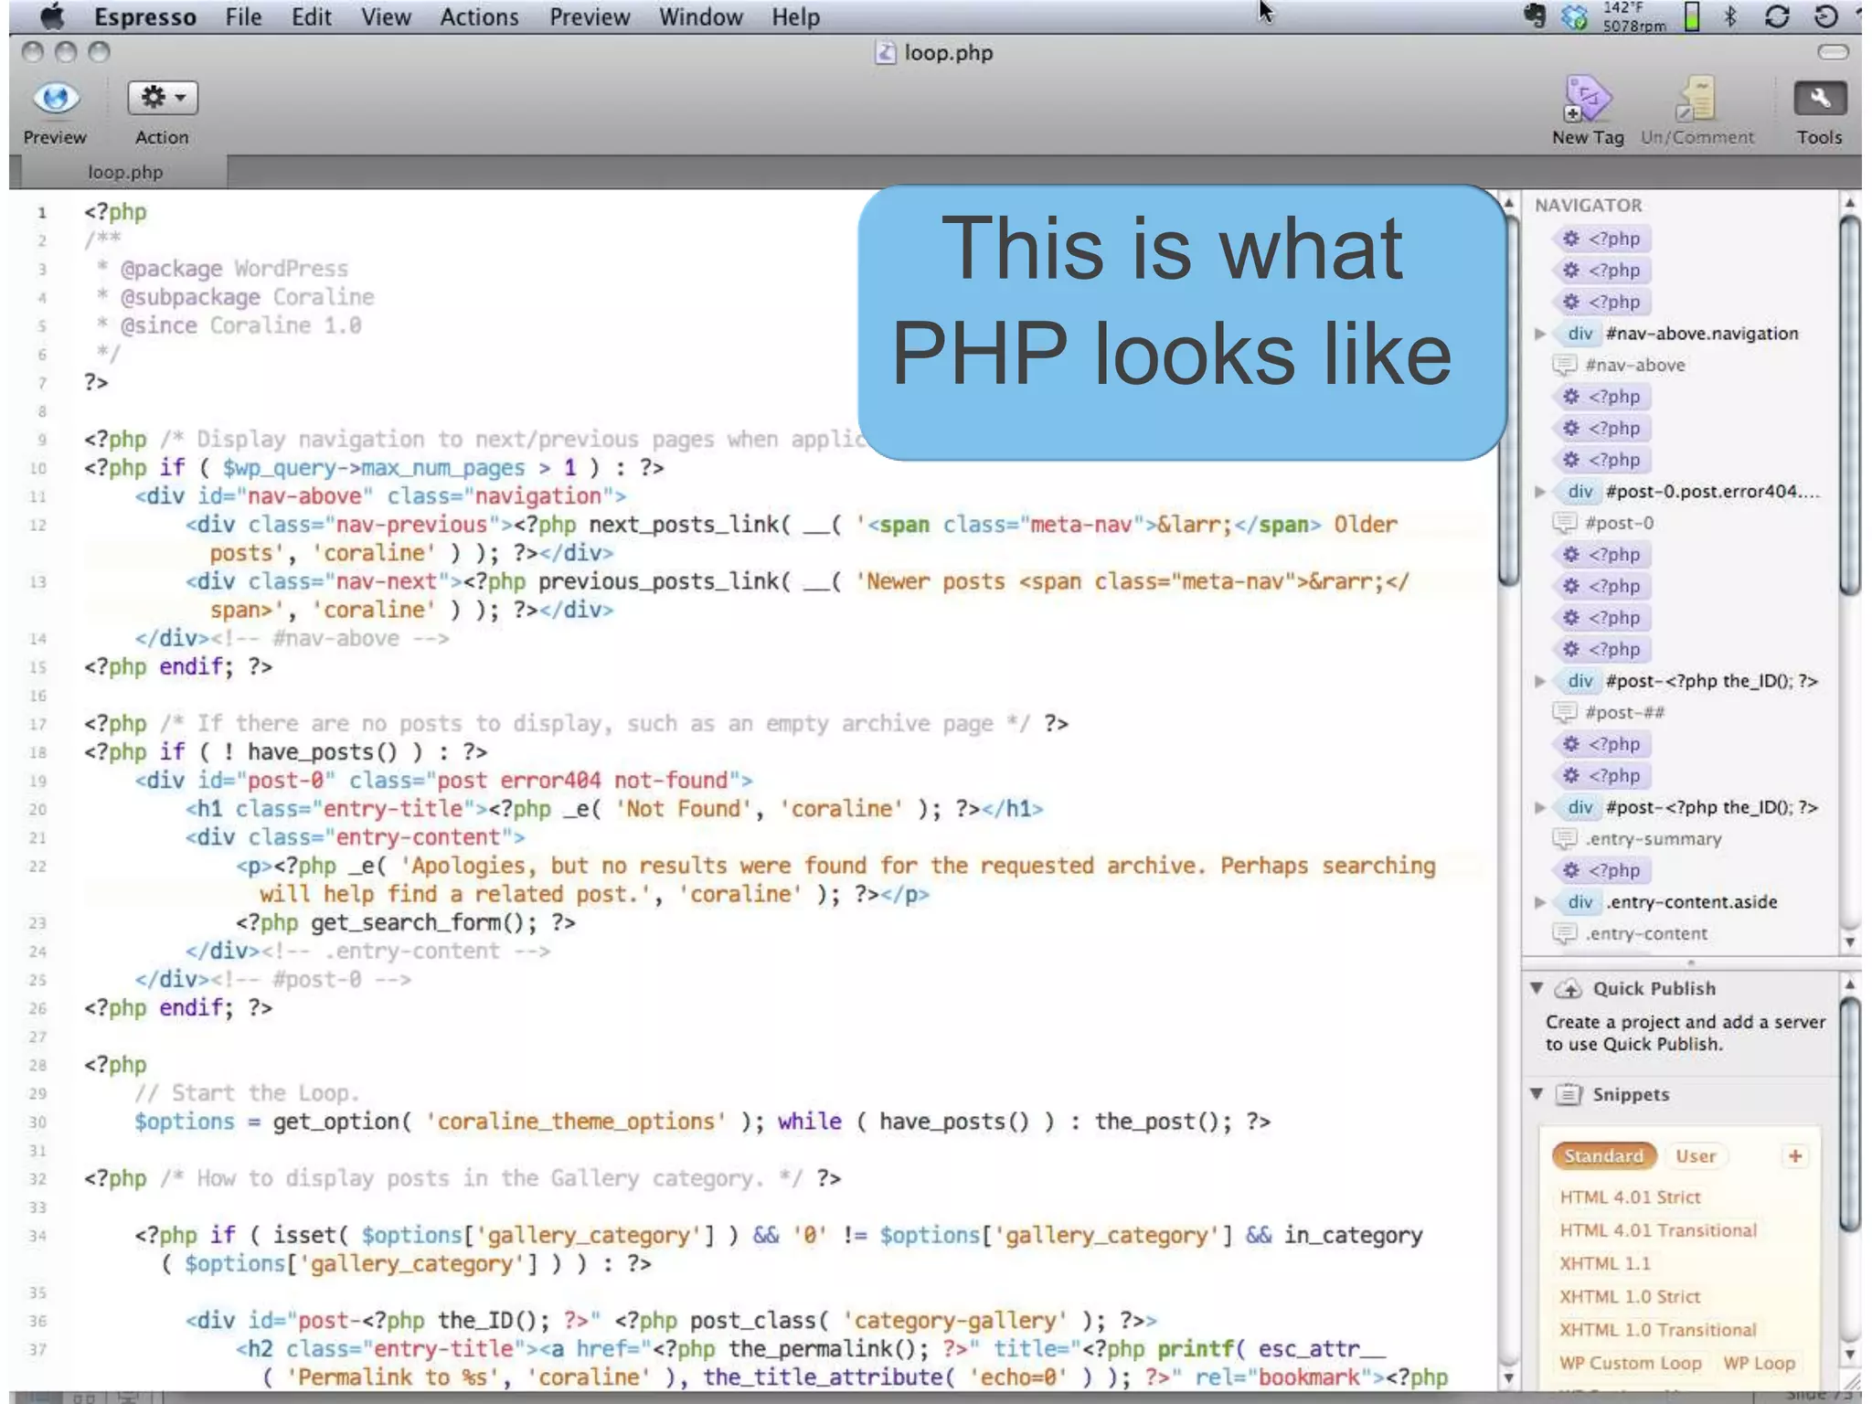This screenshot has height=1404, width=1872.
Task: Click the Navigator scrollbar thumb
Action: (x=1850, y=404)
